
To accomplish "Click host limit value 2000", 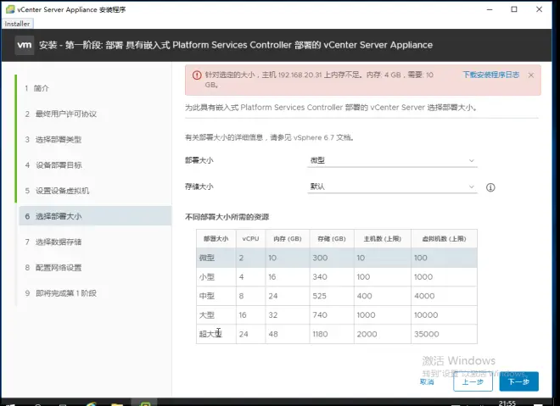I will pyautogui.click(x=367, y=334).
